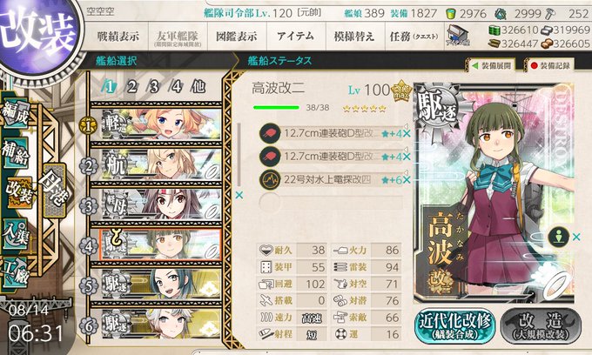Open the furniture shop building icon
This screenshot has width=592, height=355.
457,36
